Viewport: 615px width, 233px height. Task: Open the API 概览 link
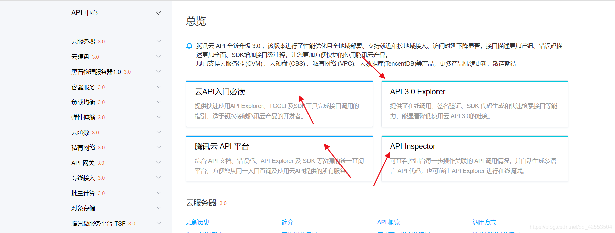point(389,222)
